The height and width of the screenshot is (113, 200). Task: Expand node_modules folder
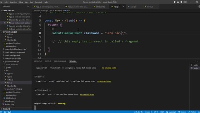tap(12, 65)
